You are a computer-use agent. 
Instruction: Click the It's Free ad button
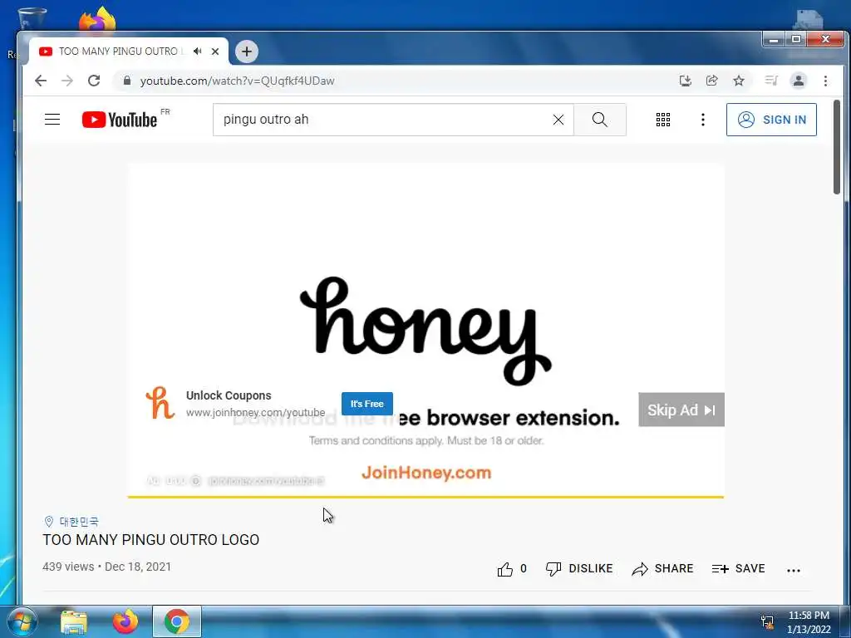coord(366,404)
